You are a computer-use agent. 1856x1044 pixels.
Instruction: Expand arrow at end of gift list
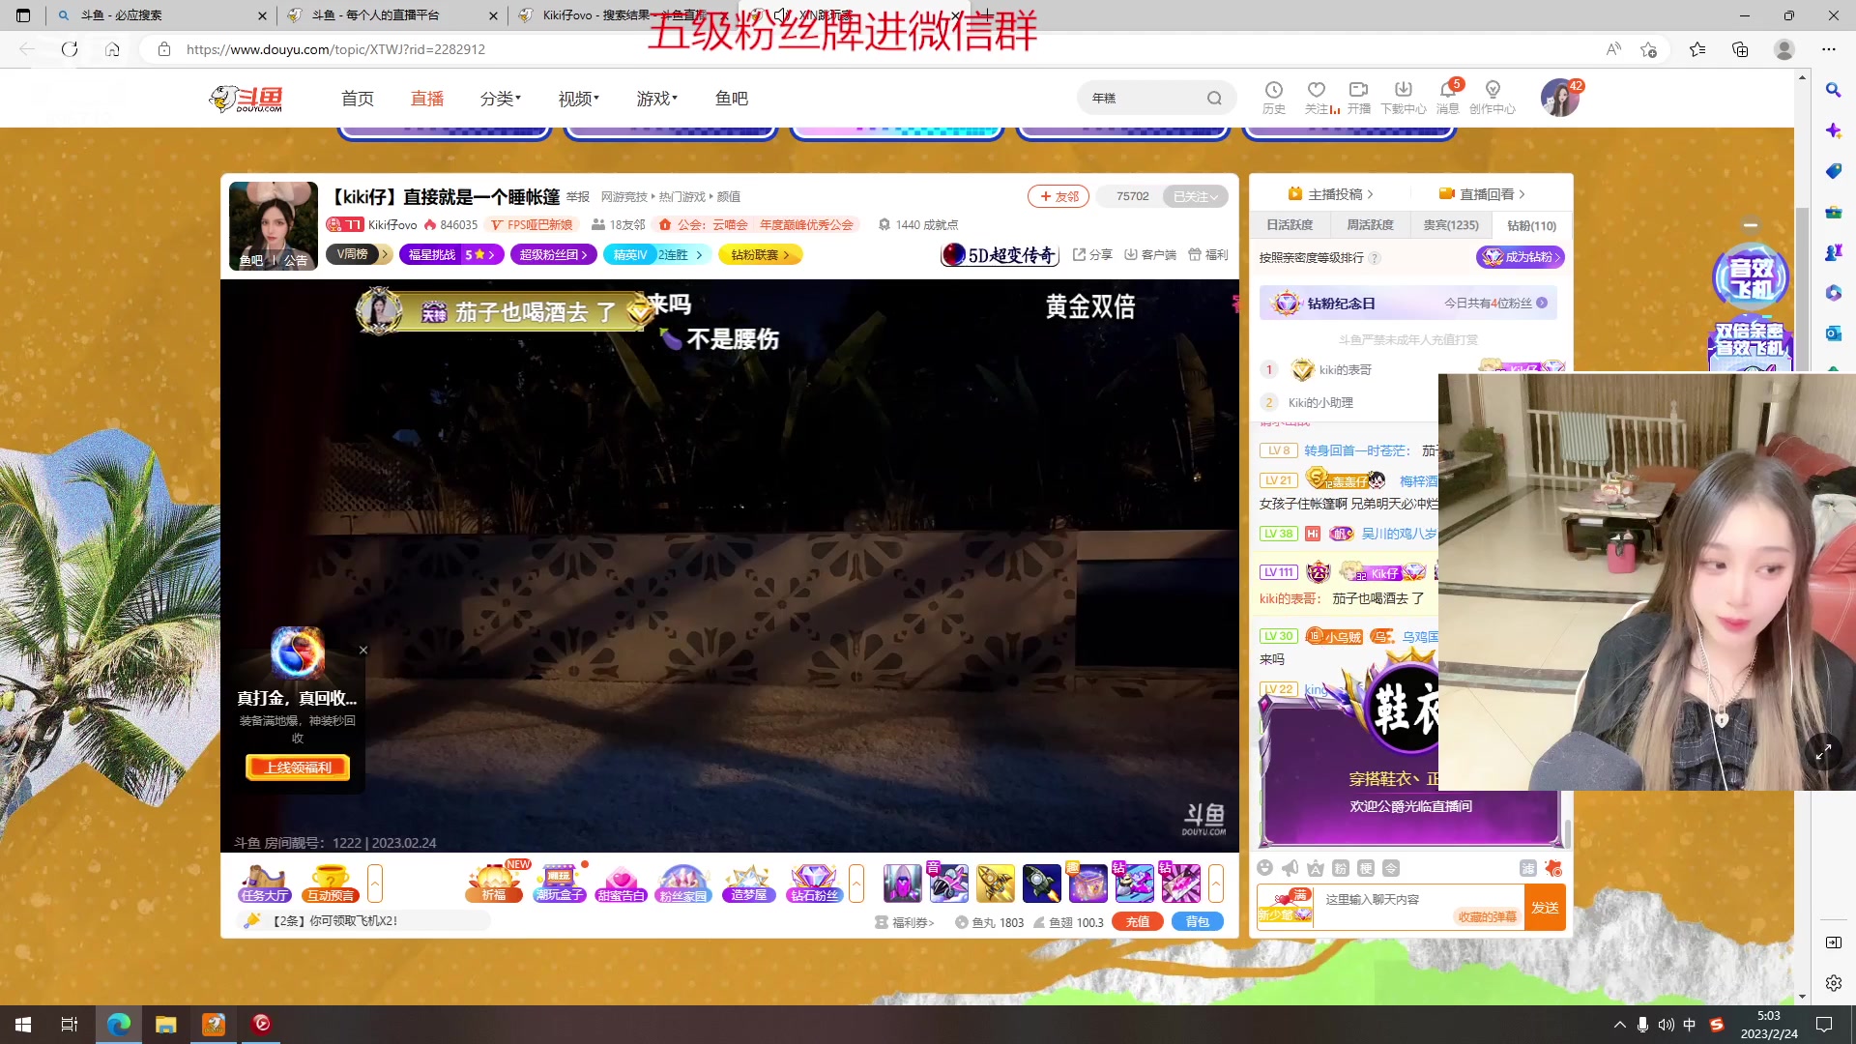pos(1216,883)
